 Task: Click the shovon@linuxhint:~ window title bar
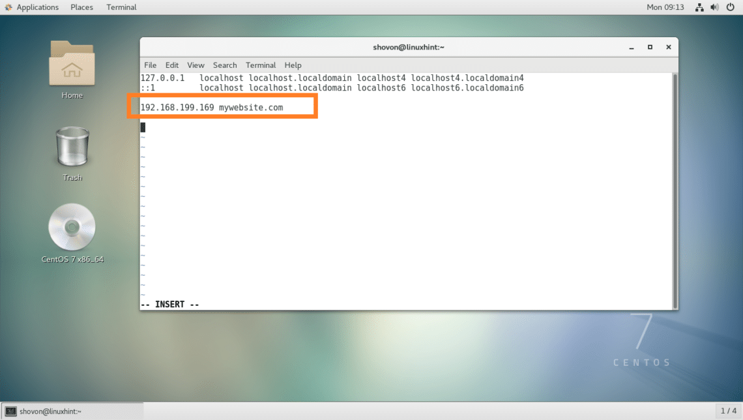click(409, 47)
